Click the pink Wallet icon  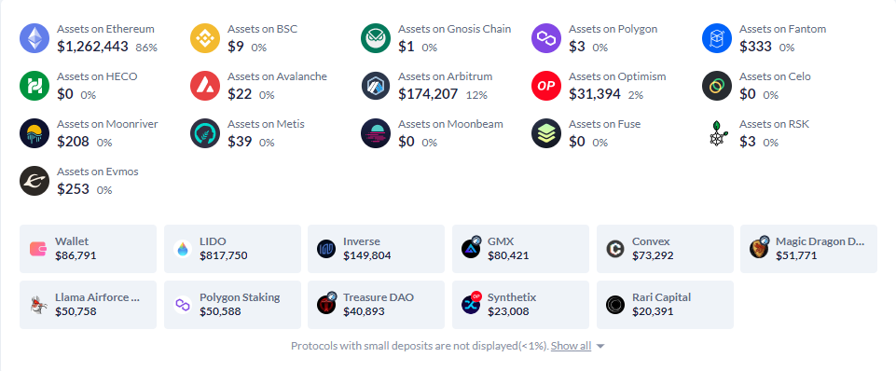point(38,249)
